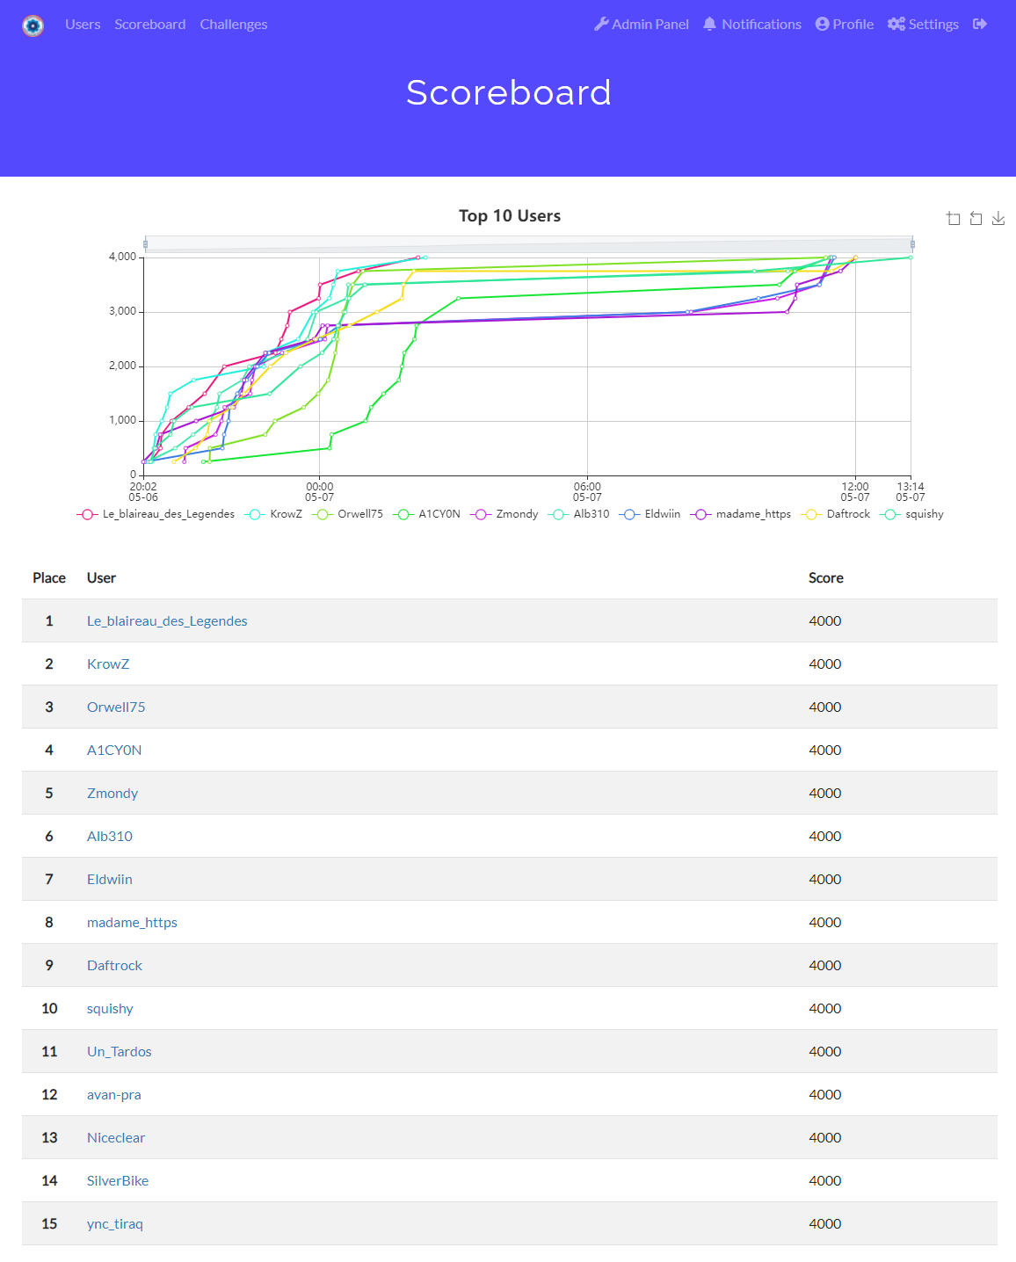Toggle Alb310 series in chart legend
Viewport: 1016px width, 1262px height.
578,514
